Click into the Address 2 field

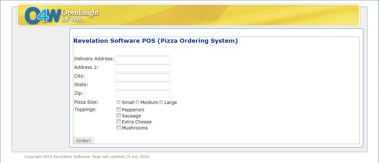click(x=143, y=68)
